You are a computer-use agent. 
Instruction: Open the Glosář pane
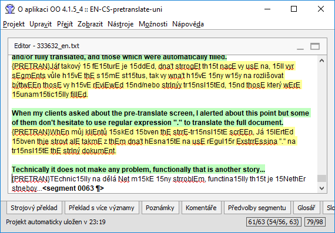[x=307, y=208]
